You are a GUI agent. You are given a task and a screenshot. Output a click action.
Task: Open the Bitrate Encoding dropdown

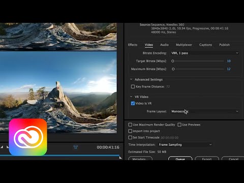205,53
